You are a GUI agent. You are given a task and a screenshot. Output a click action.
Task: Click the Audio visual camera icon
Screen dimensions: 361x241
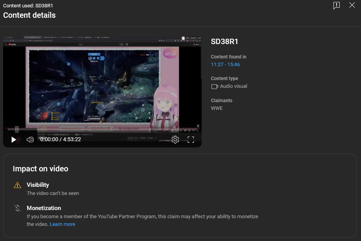point(214,87)
